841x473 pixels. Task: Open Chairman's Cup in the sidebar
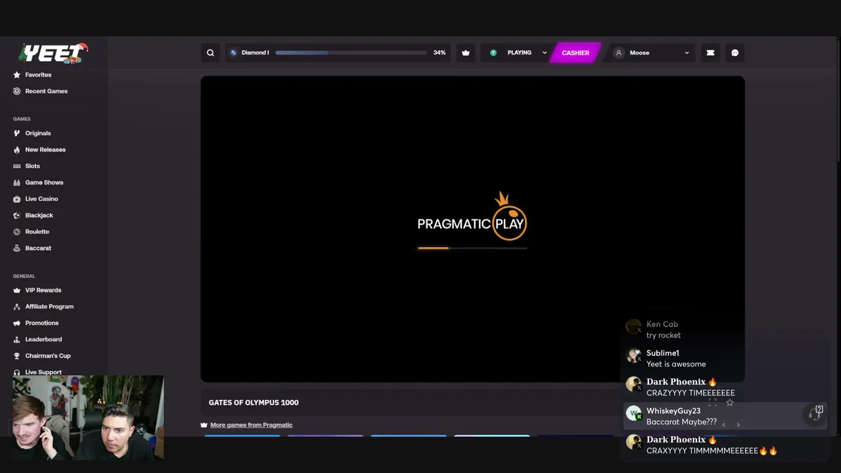(42, 356)
